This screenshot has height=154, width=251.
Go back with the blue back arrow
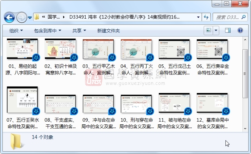click(9, 17)
